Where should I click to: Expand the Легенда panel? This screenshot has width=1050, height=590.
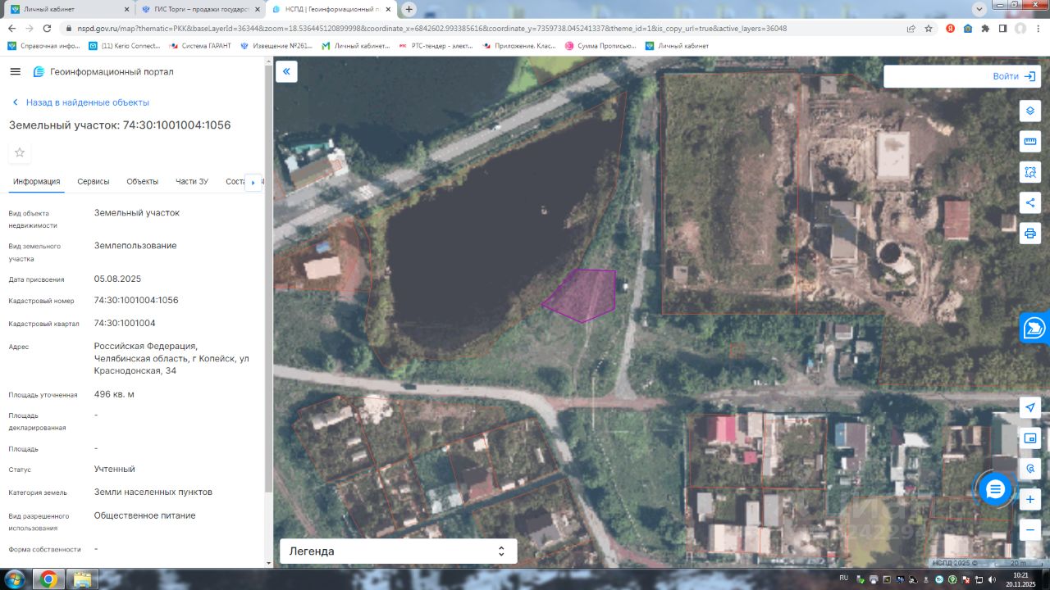[x=398, y=551]
